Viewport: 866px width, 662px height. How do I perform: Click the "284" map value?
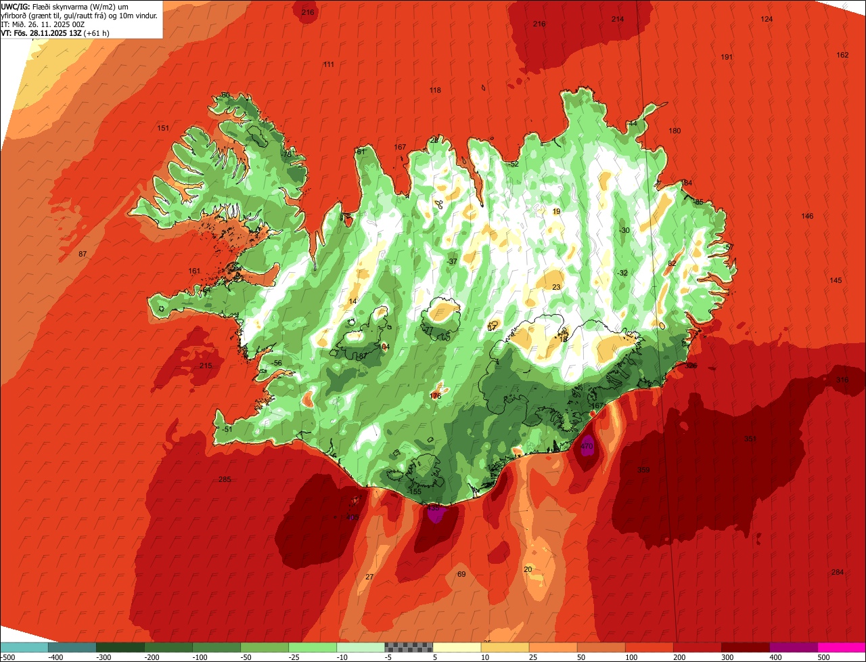(x=838, y=573)
